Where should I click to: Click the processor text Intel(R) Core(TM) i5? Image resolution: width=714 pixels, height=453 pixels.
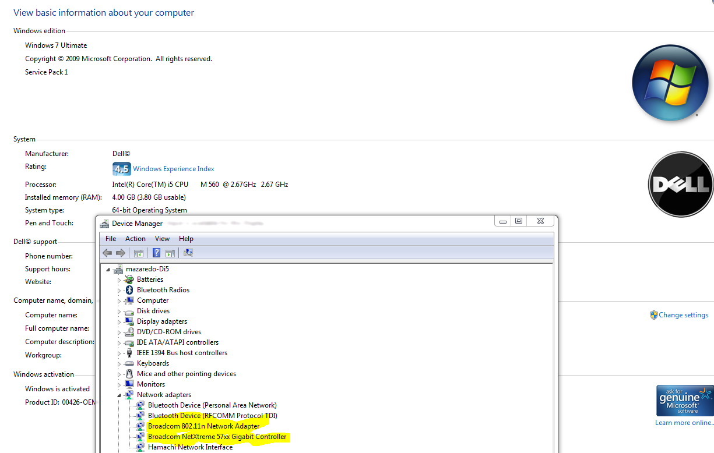click(150, 185)
